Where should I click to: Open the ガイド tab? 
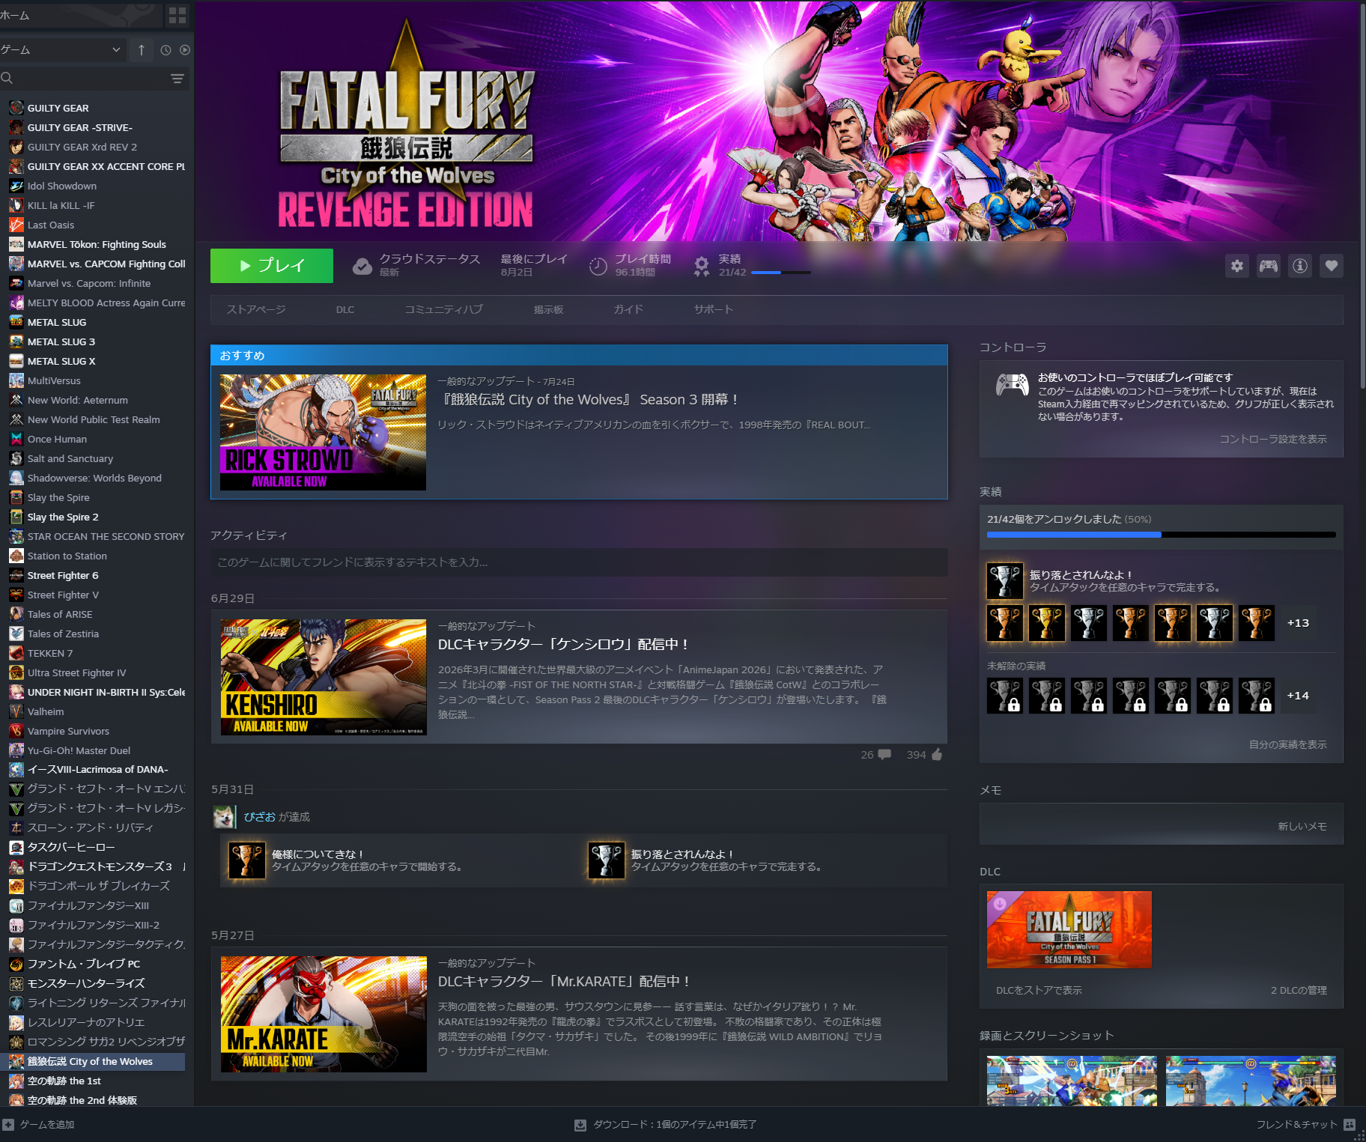click(628, 309)
